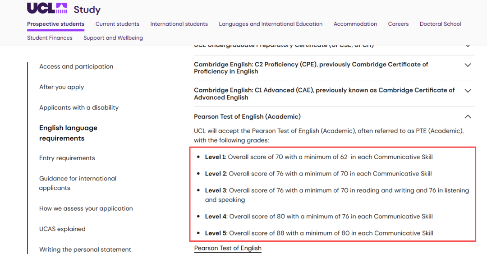The image size is (487, 254).
Task: Open UCAS explained sidebar link
Action: (x=62, y=229)
